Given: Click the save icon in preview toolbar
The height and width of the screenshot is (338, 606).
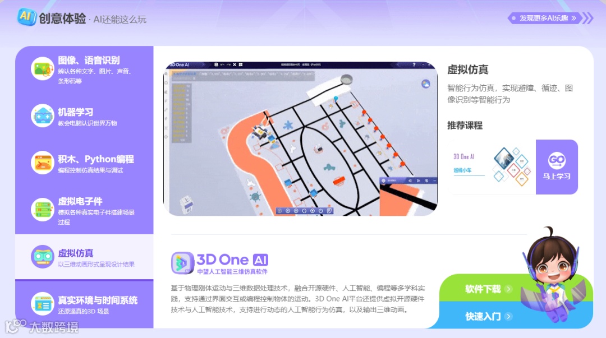Looking at the screenshot, I should 216,64.
